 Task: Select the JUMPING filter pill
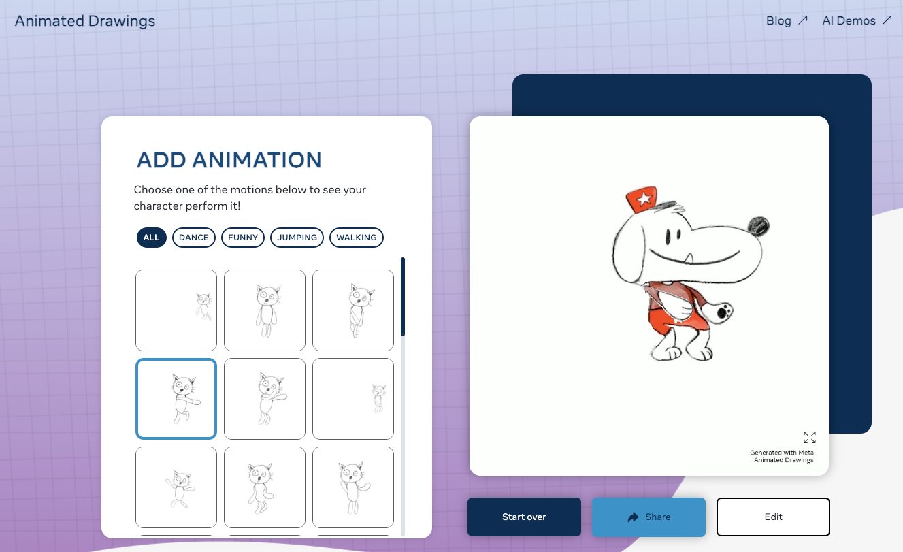[x=297, y=238]
